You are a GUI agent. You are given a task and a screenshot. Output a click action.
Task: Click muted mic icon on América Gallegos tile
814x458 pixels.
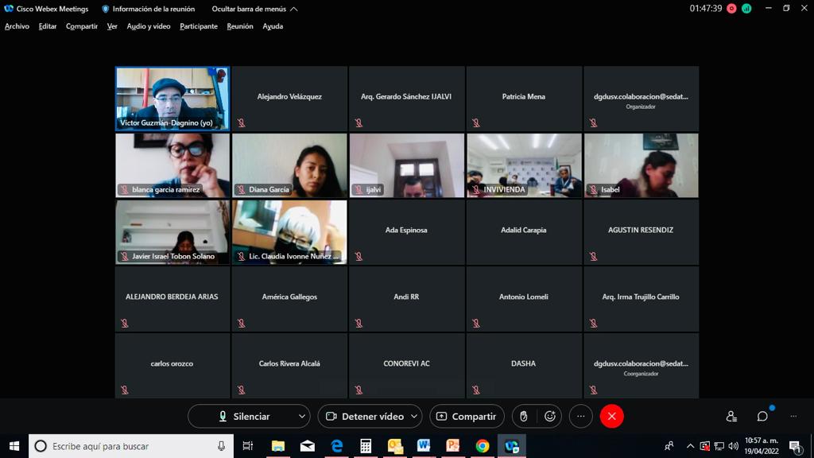pos(242,324)
